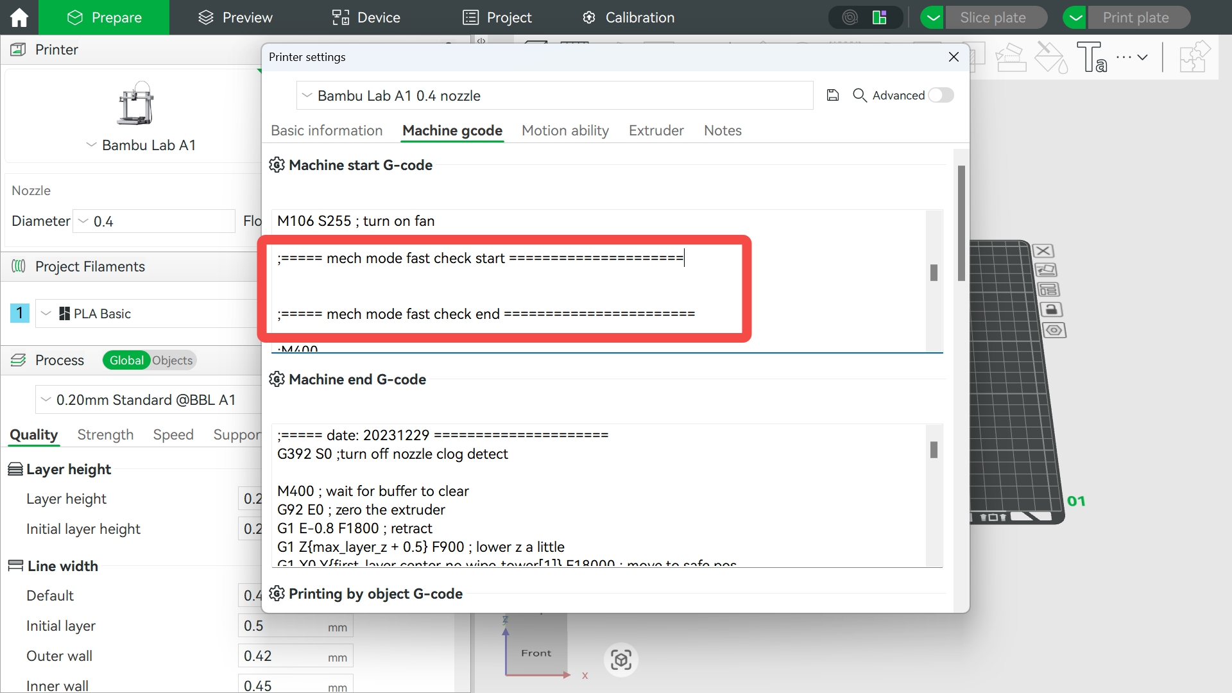Open the 0.20mm Standard process dropdown
1232x693 pixels.
tap(148, 400)
